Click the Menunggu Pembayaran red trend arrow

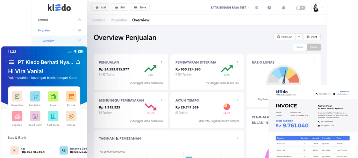point(150,107)
